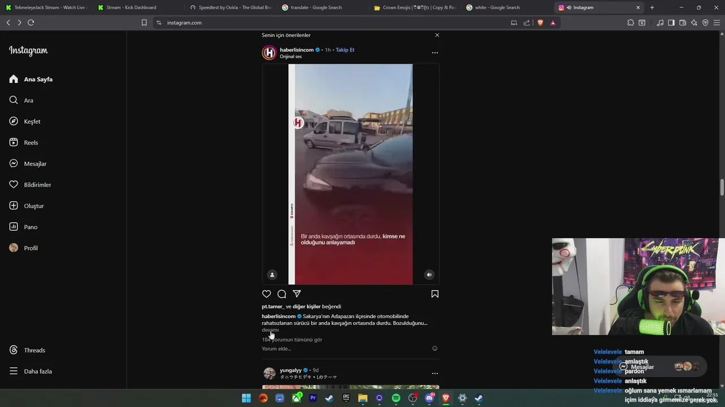Reload the Instagram page
Viewport: 725px width, 407px height.
click(31, 23)
